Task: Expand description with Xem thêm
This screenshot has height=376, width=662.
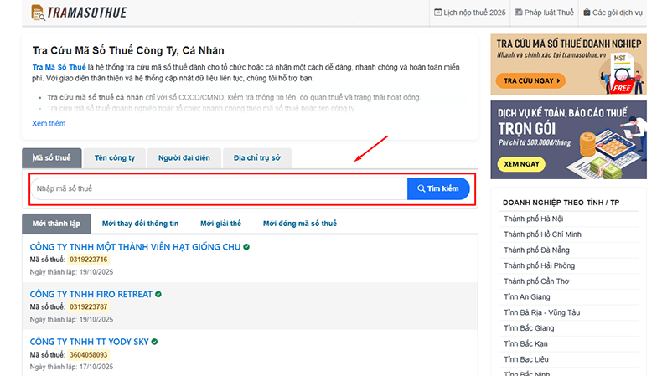Action: [x=49, y=123]
